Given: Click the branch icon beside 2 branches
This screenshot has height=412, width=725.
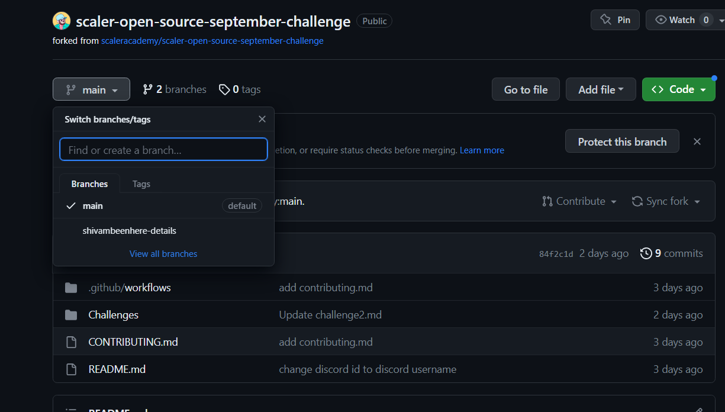Looking at the screenshot, I should [x=147, y=89].
